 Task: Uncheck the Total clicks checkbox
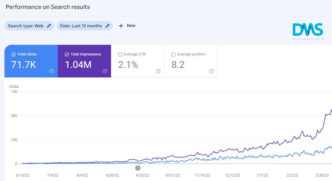tap(13, 55)
